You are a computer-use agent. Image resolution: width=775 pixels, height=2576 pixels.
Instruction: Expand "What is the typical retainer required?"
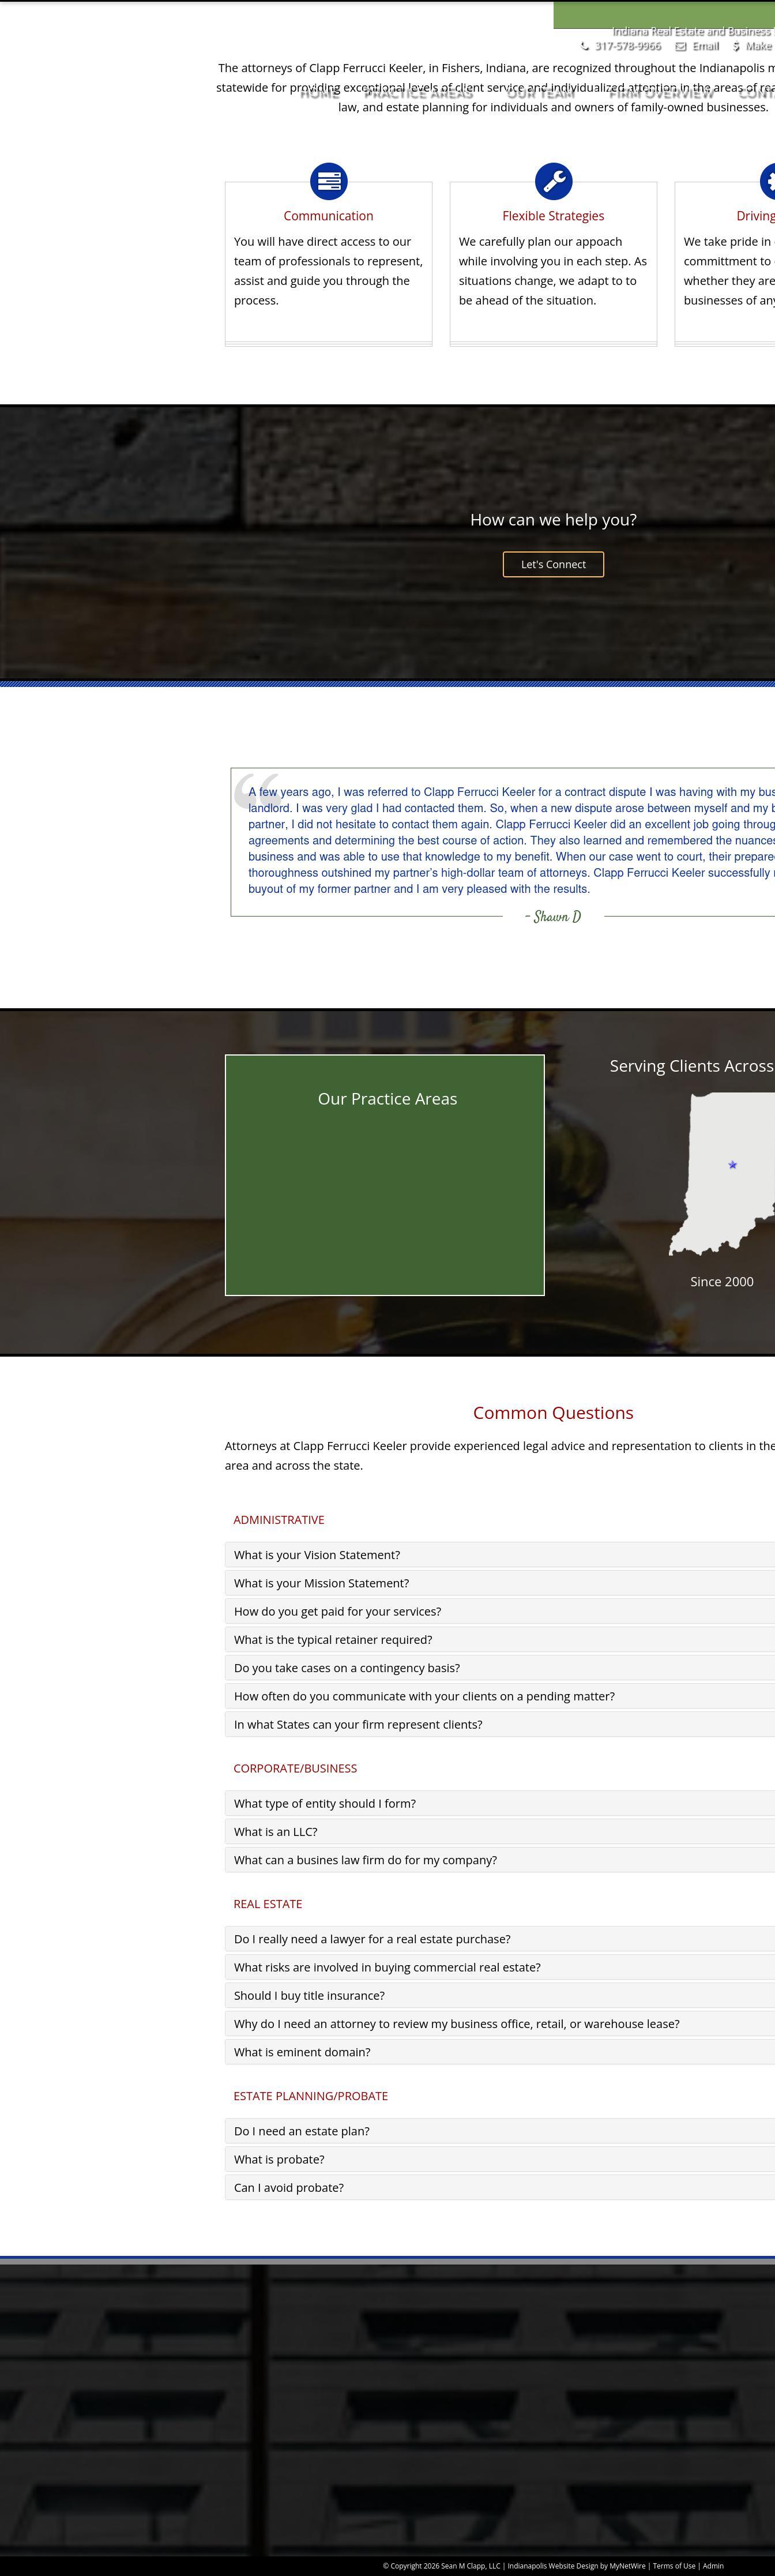pyautogui.click(x=500, y=1639)
